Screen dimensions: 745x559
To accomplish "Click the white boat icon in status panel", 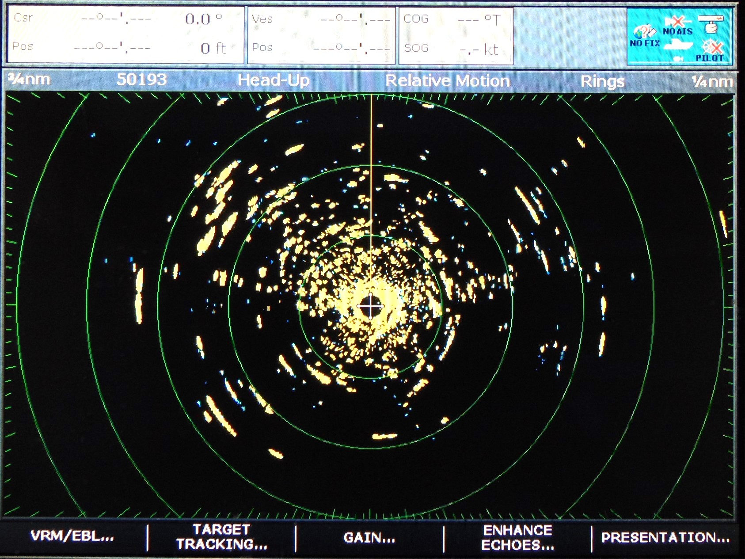I will 678,45.
